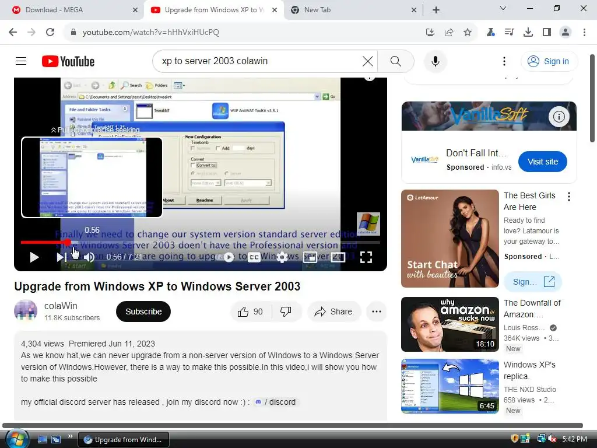597x448 pixels.
Task: Click the 5:42 PM clock
Action: 574,439
